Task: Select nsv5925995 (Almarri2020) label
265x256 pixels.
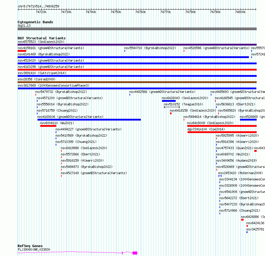Action: 237,135
